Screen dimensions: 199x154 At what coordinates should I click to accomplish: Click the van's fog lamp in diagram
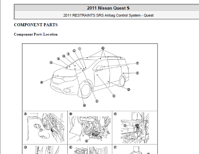click(x=67, y=90)
